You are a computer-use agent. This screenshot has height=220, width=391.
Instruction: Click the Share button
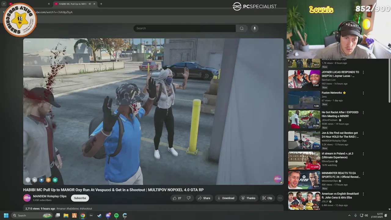click(204, 198)
